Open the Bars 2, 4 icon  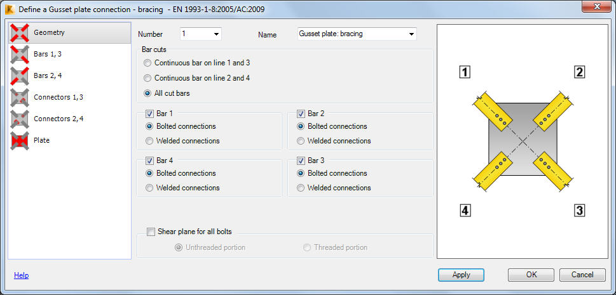pyautogui.click(x=20, y=75)
